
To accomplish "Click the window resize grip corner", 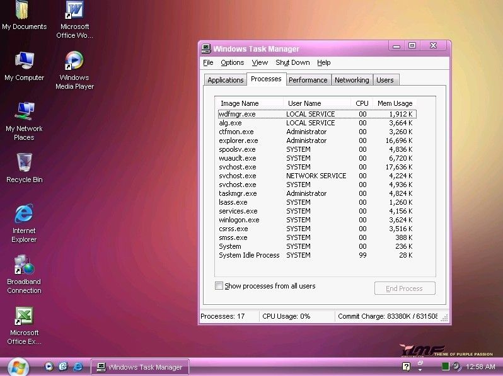I will (444, 318).
